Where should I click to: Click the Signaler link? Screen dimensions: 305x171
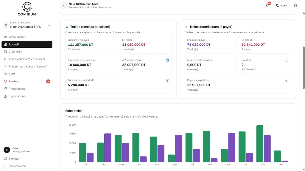tap(27, 159)
